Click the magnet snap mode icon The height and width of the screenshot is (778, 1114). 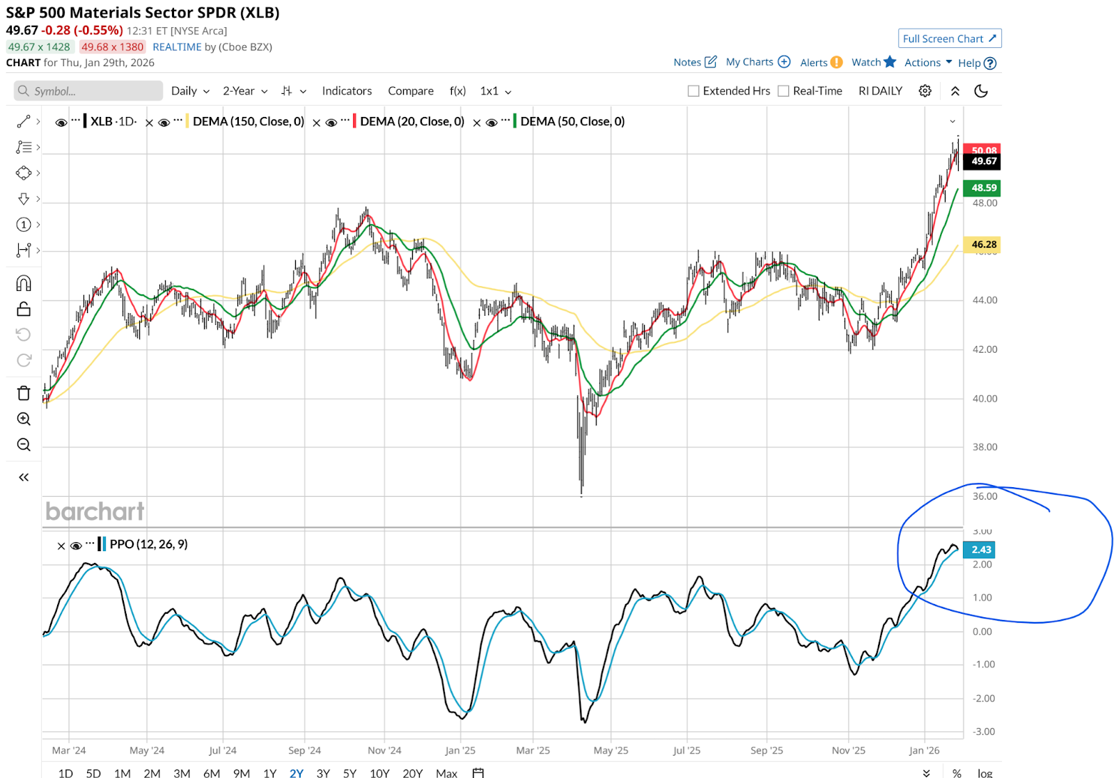click(24, 283)
